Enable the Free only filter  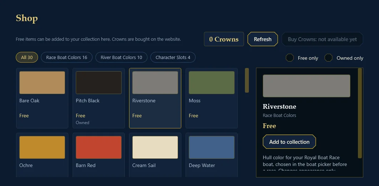pyautogui.click(x=290, y=58)
